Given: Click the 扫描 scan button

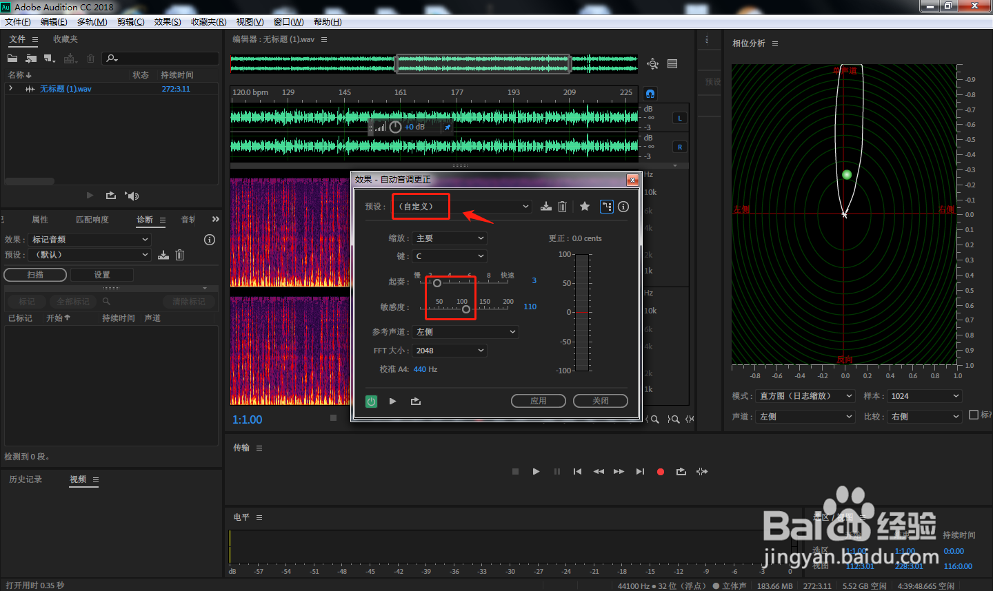Looking at the screenshot, I should coord(35,275).
